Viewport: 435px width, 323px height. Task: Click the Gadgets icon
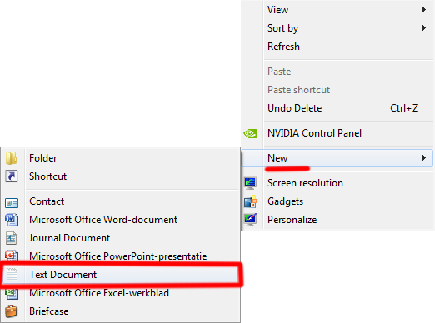pyautogui.click(x=250, y=201)
